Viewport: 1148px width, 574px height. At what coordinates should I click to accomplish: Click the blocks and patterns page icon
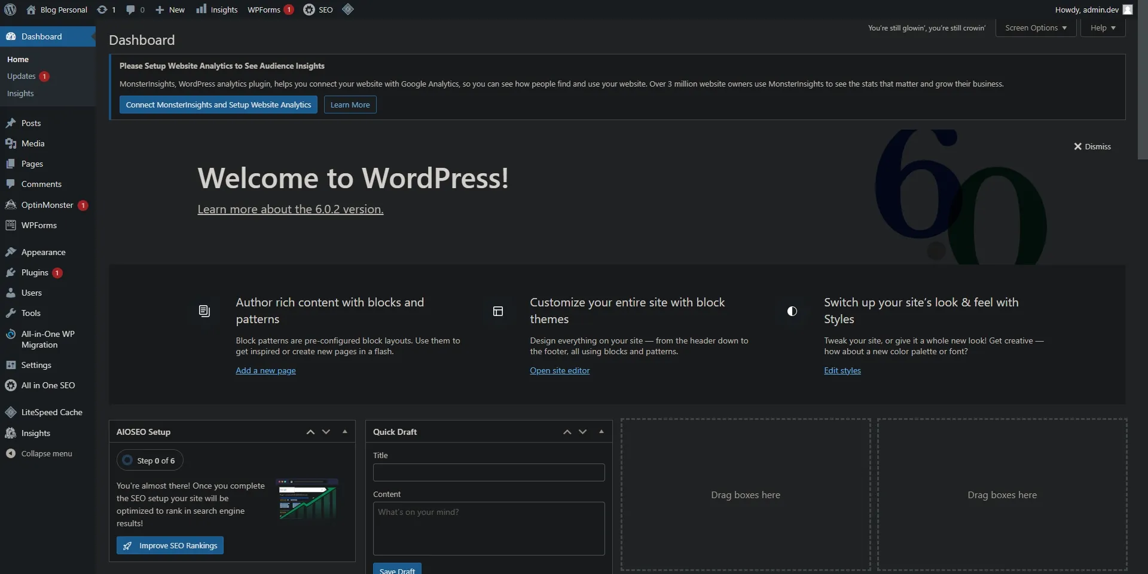[x=204, y=311]
